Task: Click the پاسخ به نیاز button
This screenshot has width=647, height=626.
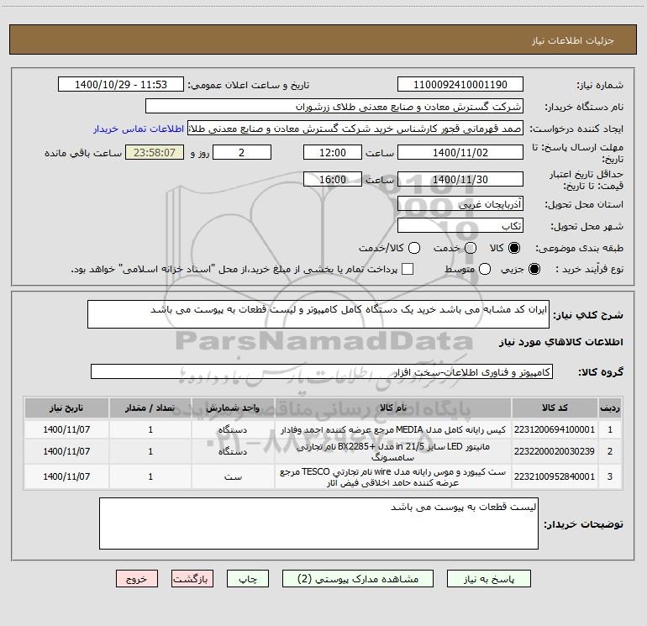Action: click(x=489, y=579)
